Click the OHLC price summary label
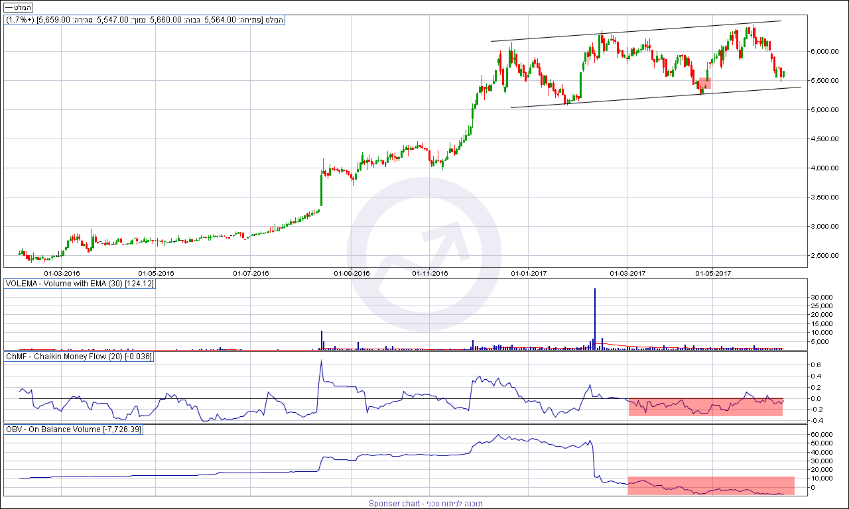This screenshot has width=849, height=509. [x=145, y=20]
